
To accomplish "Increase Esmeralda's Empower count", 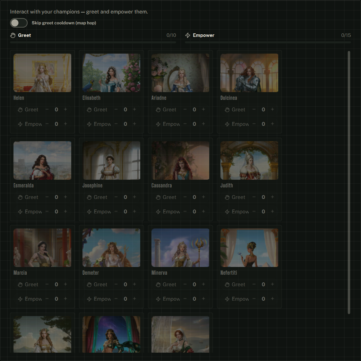I will (65, 211).
